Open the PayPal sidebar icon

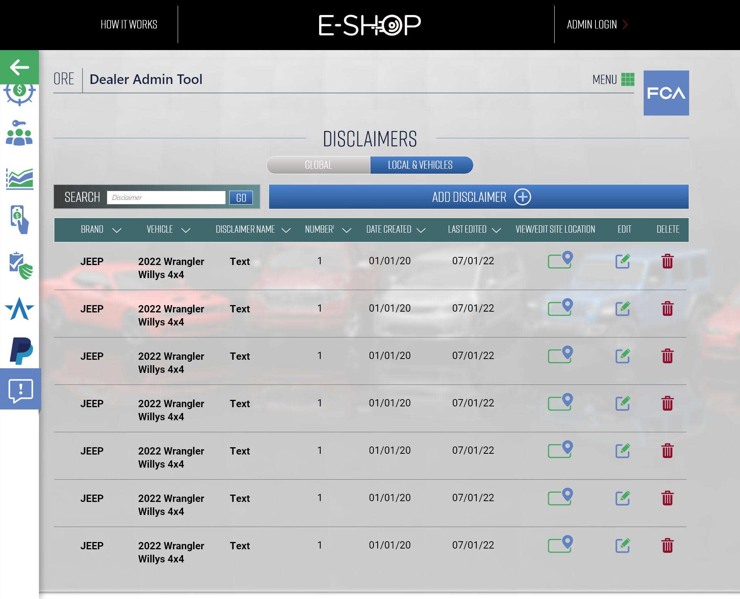coord(21,351)
